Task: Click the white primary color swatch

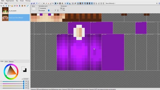Action: pyautogui.click(x=23, y=68)
